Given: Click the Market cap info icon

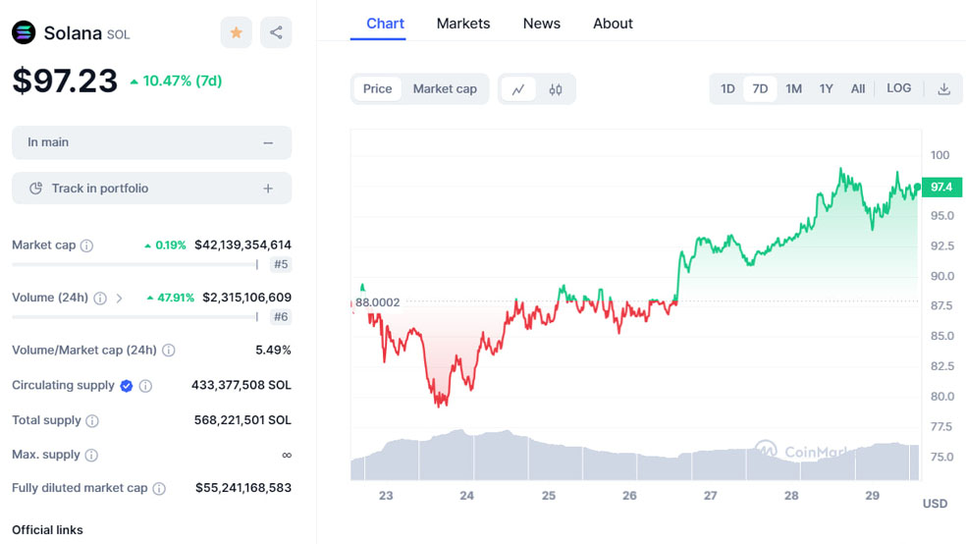Looking at the screenshot, I should pos(86,245).
